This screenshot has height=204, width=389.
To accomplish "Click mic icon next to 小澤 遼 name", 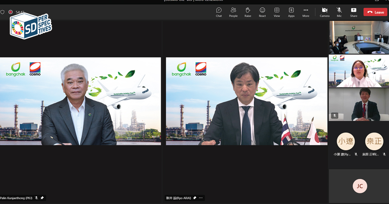I will (356, 154).
